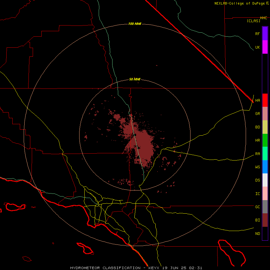Click the GR pink legend swatch

coord(265,114)
